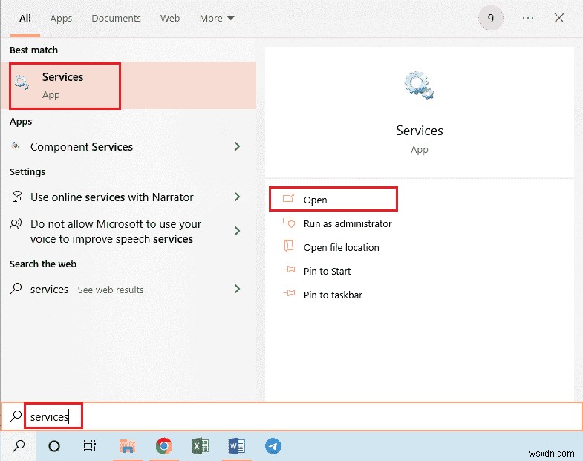Image resolution: width=583 pixels, height=461 pixels.
Task: Click the Narrator online services settings icon
Action: pyautogui.click(x=16, y=197)
